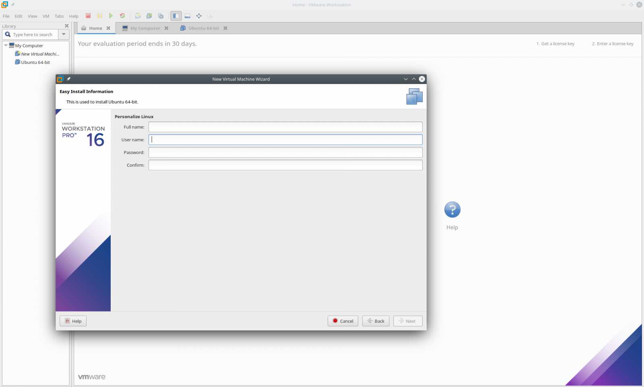
Task: Open the File menu
Action: click(6, 16)
